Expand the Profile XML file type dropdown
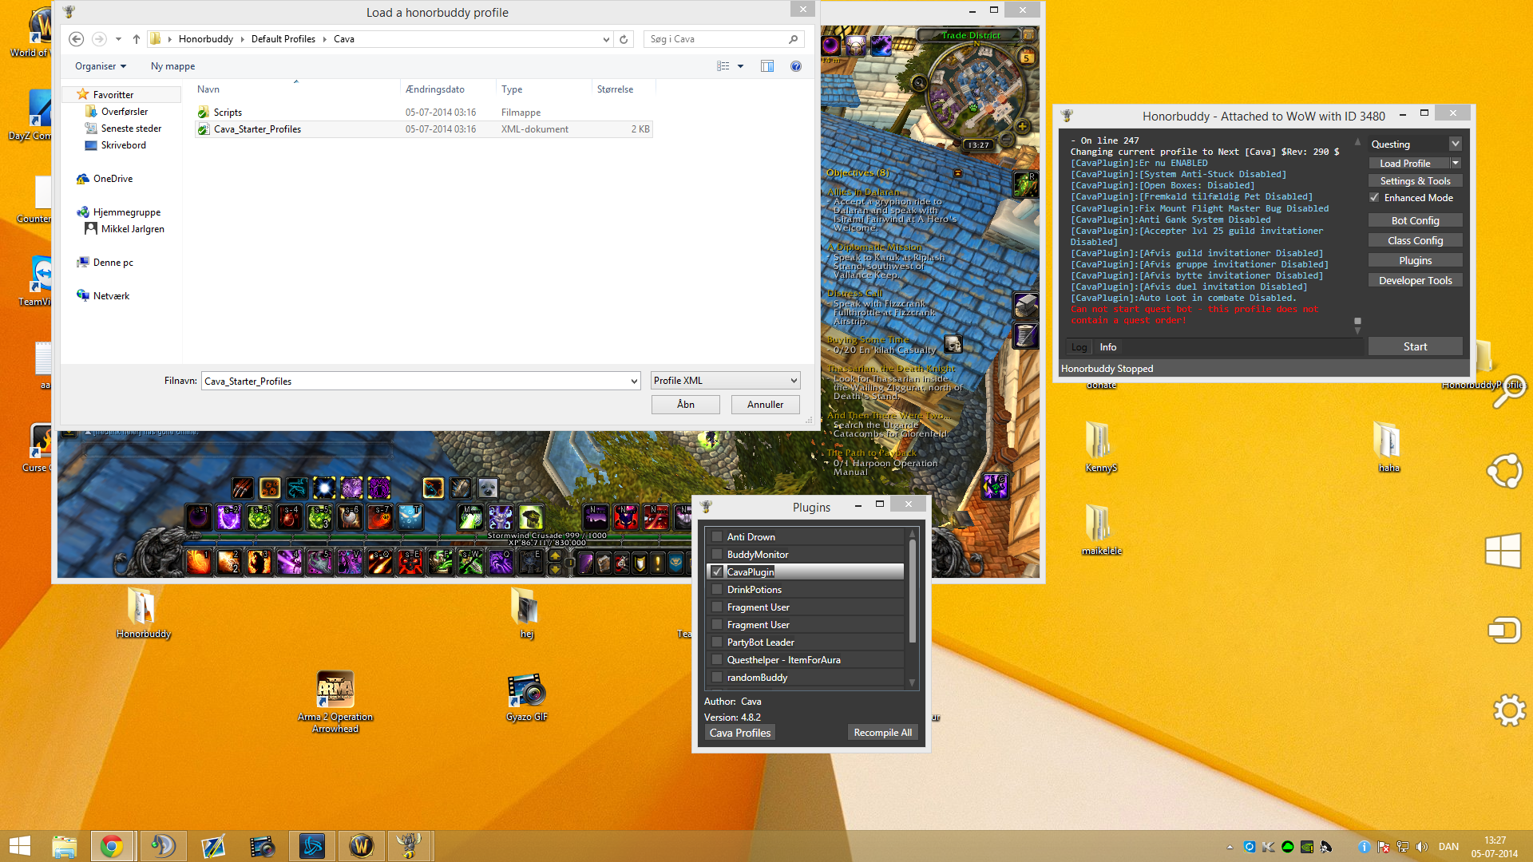The width and height of the screenshot is (1533, 862). pos(794,381)
